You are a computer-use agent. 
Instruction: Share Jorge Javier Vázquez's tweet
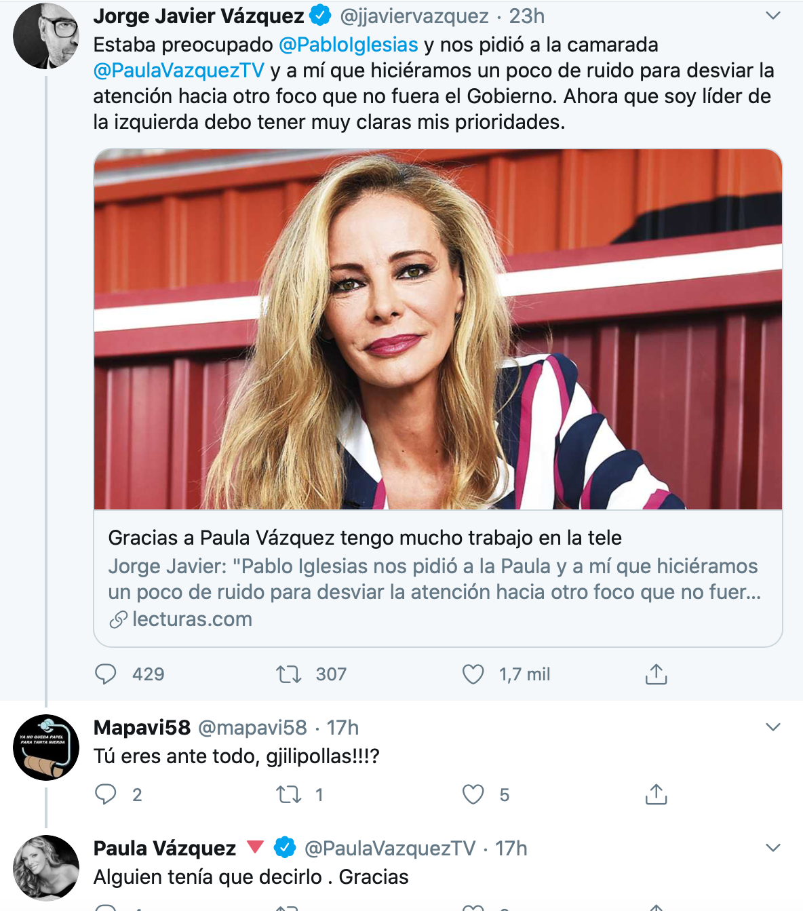[656, 674]
